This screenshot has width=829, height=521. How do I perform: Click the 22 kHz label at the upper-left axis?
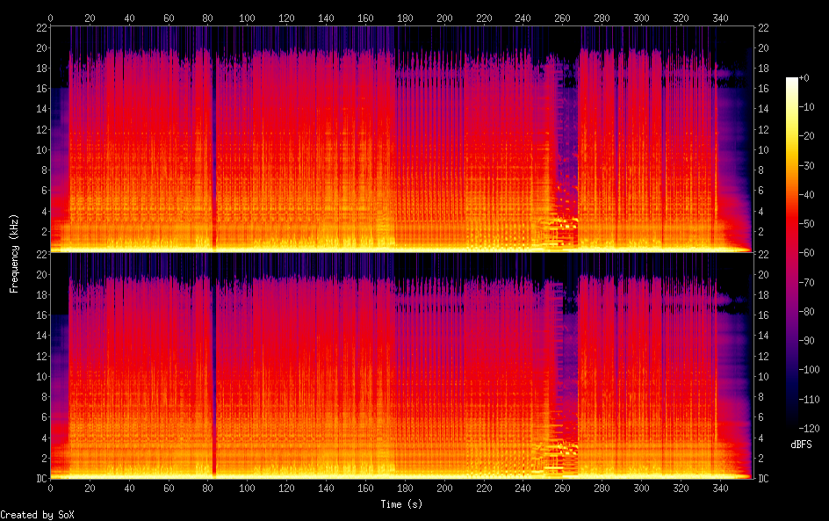pyautogui.click(x=41, y=27)
